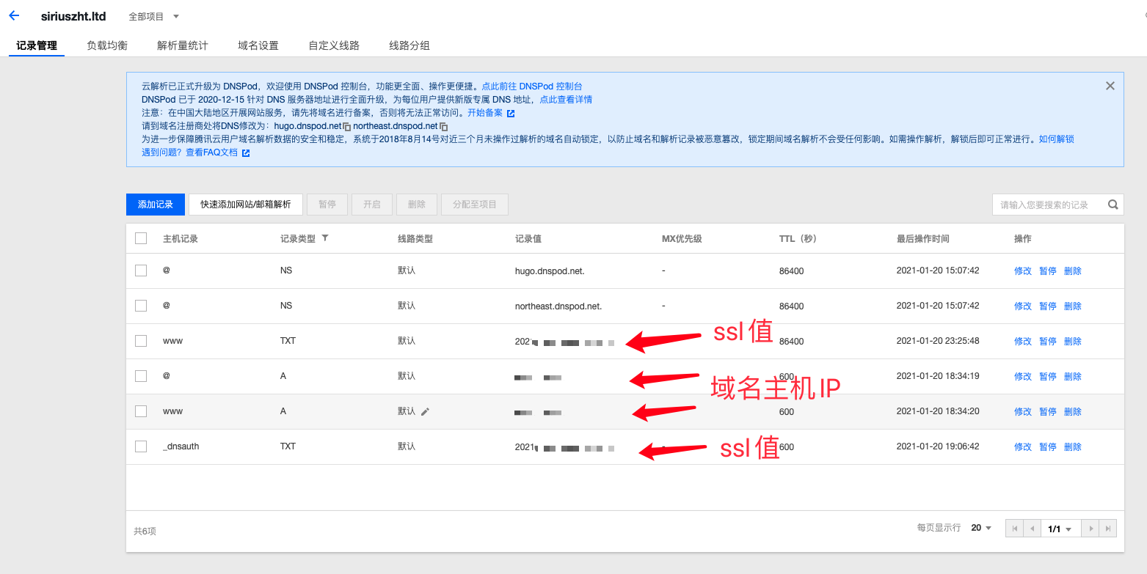Switch to the 负载均衡 tab

click(x=107, y=45)
